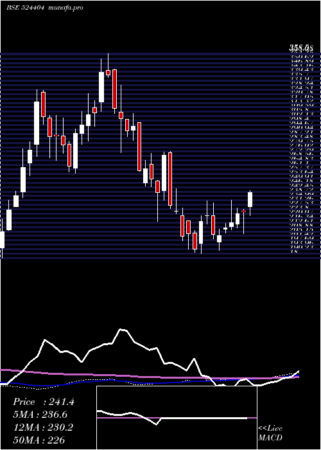Click the 358.58 top price axis label
This screenshot has width=321, height=450.
(x=301, y=48)
